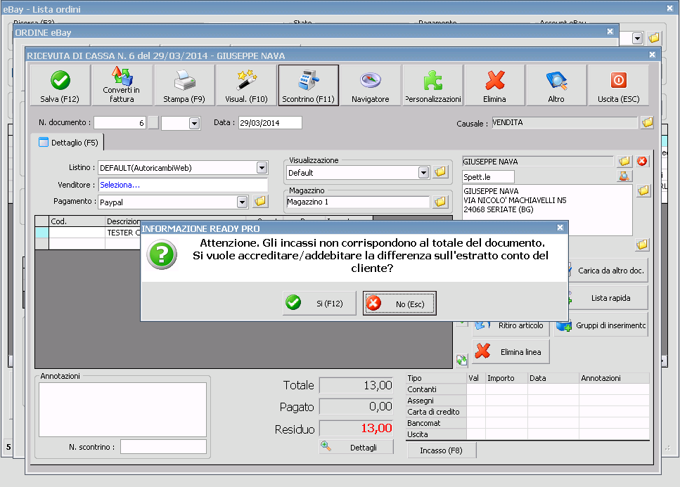Confirm with Si (F12) button

(319, 304)
